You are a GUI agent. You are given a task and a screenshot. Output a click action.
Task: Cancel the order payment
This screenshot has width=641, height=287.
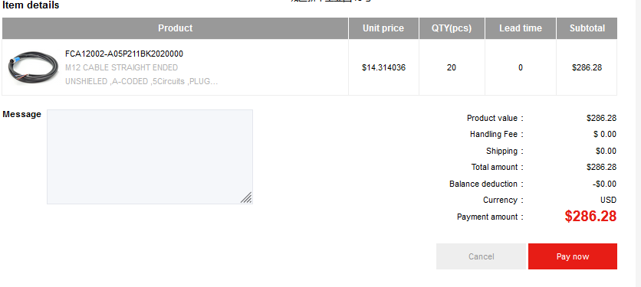click(481, 256)
